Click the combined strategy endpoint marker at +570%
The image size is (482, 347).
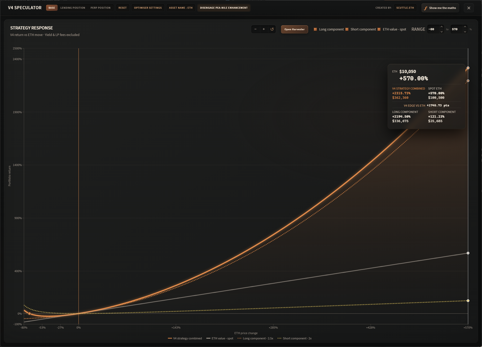coord(468,68)
